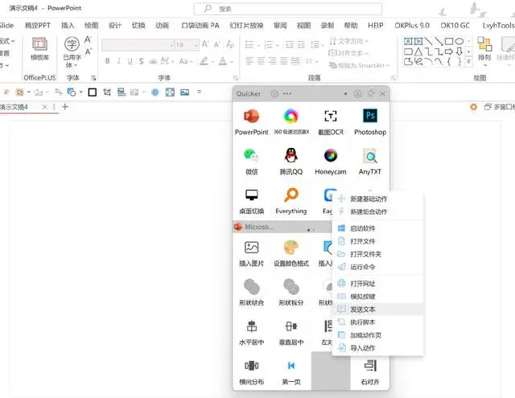Launch PowerPoint from Quicker panel

251,122
